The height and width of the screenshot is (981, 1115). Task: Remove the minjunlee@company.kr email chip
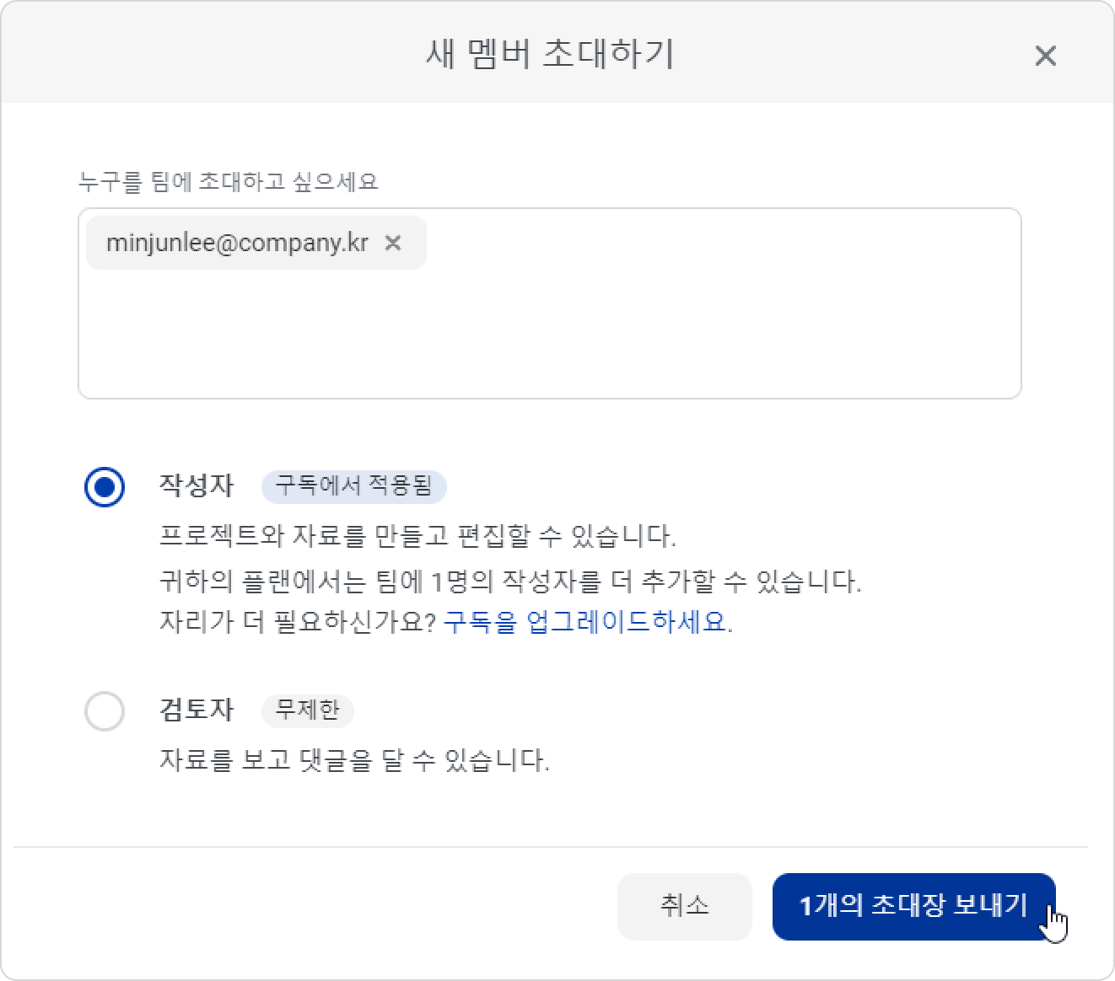[x=392, y=243]
